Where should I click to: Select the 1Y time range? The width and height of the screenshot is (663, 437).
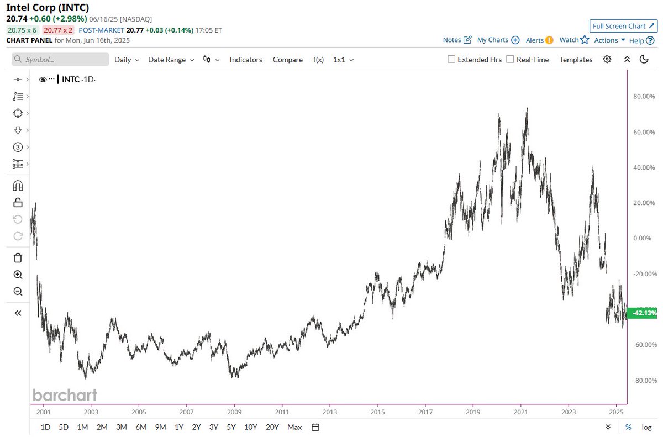coord(179,427)
